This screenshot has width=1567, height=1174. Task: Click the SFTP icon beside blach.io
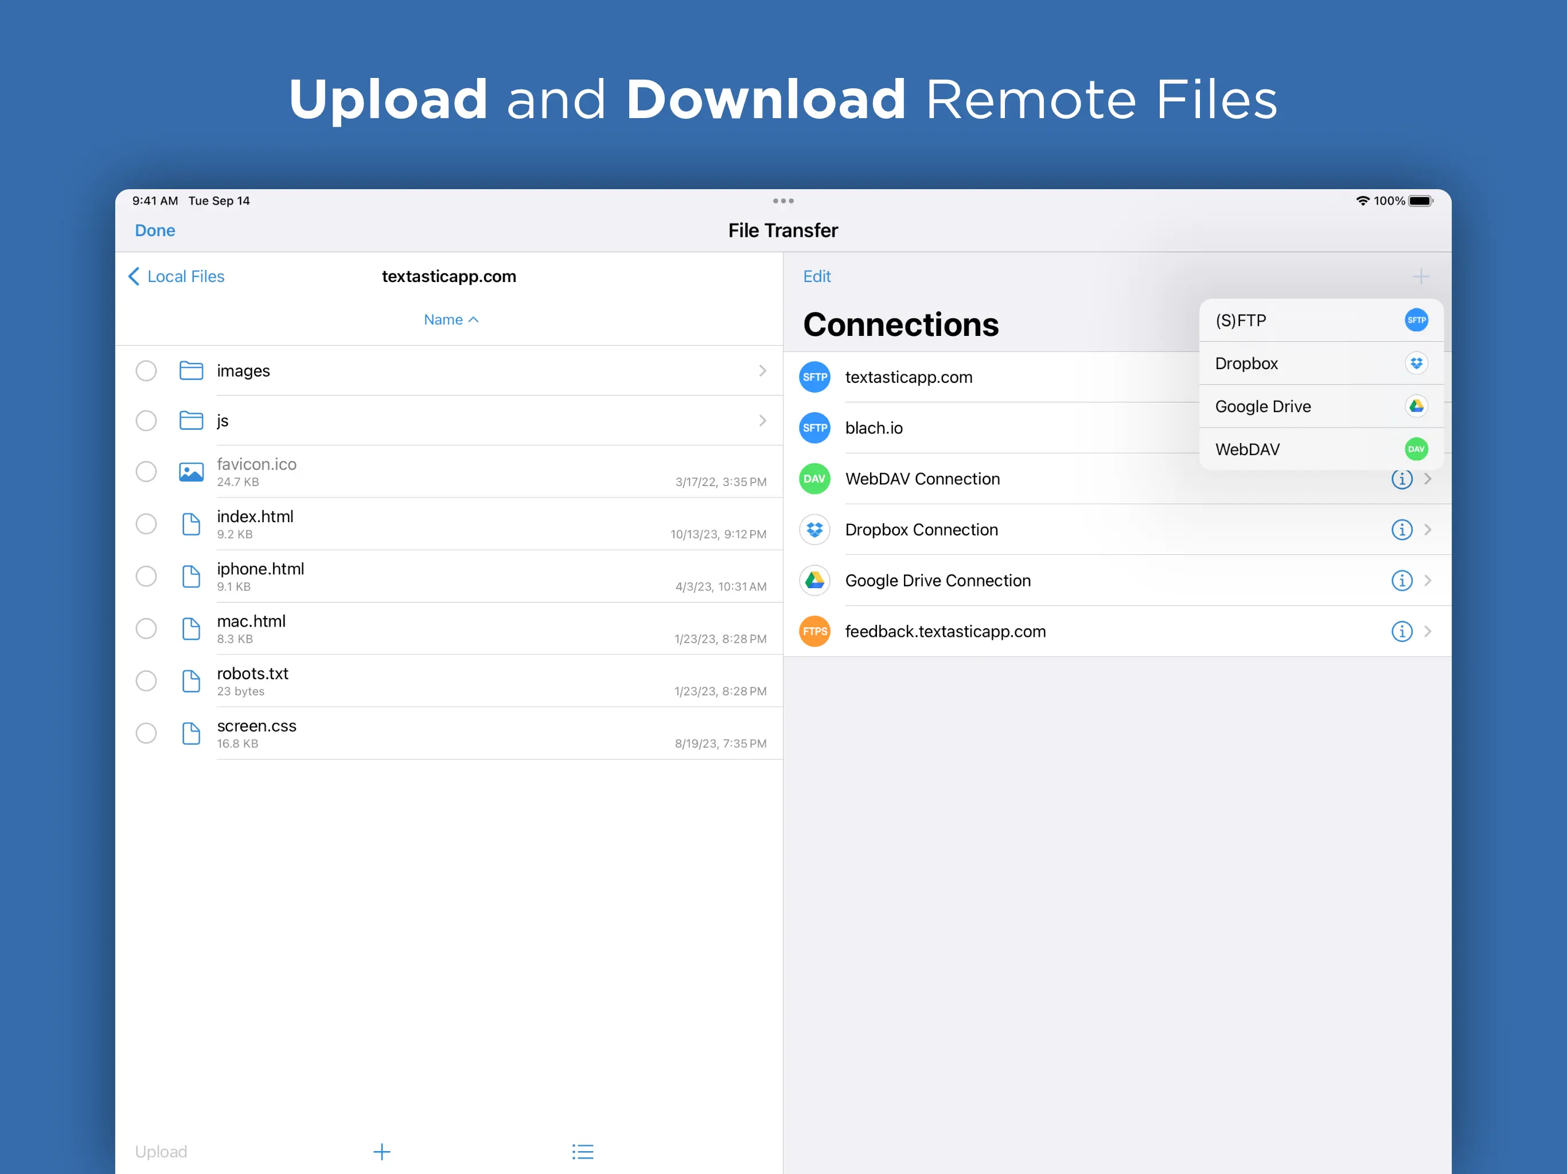point(814,428)
